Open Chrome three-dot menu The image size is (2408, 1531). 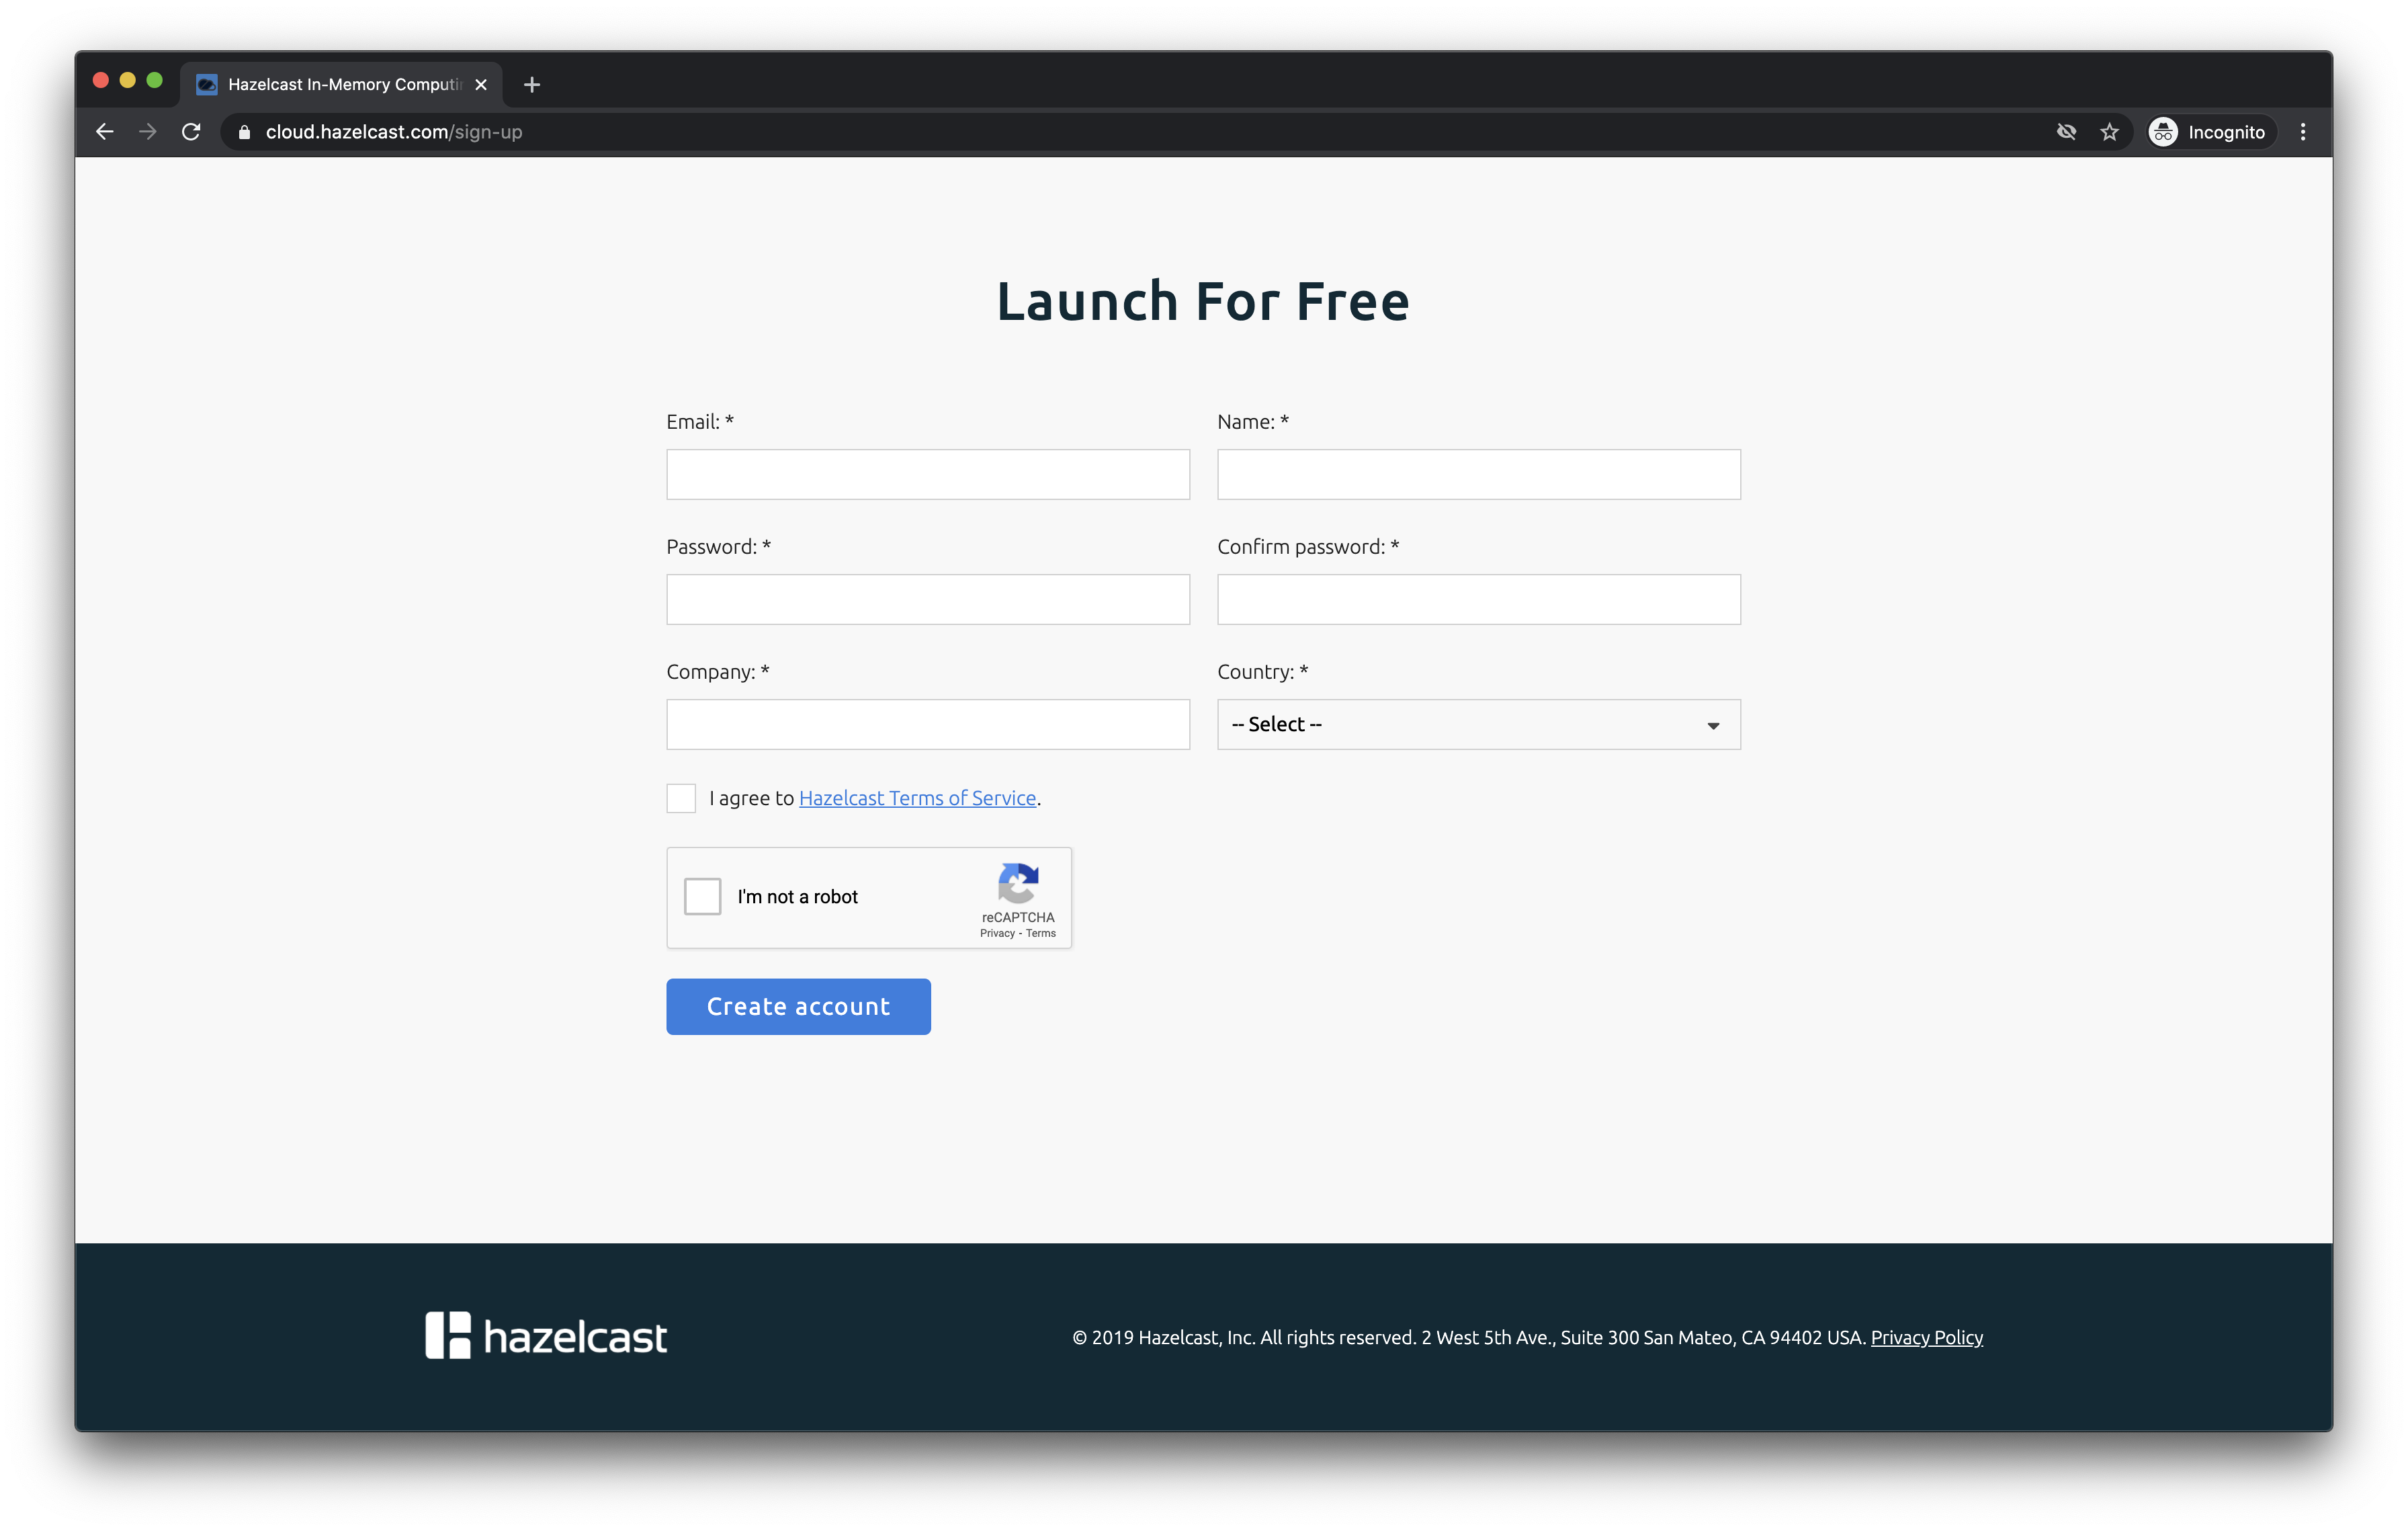2302,132
